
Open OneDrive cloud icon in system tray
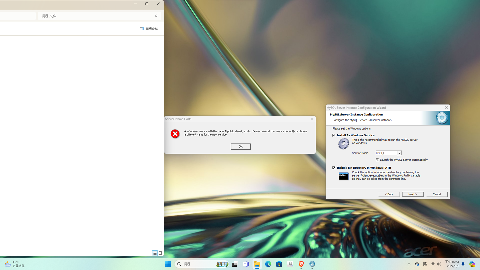417,264
